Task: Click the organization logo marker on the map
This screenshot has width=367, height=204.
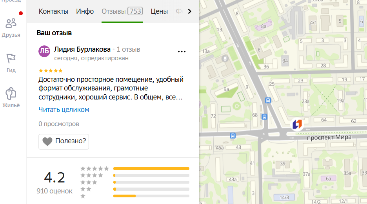Action: pos(297,124)
